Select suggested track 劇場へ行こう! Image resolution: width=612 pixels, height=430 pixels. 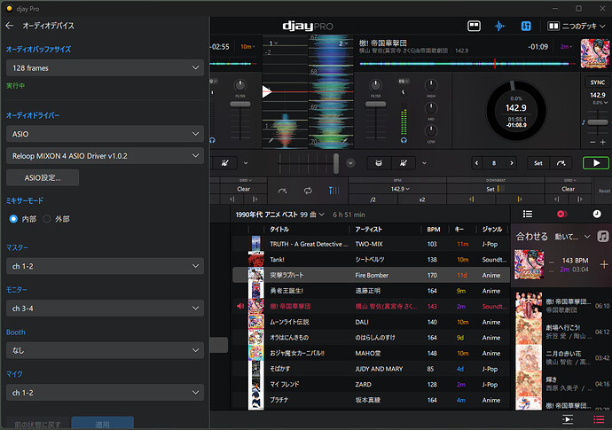562,332
